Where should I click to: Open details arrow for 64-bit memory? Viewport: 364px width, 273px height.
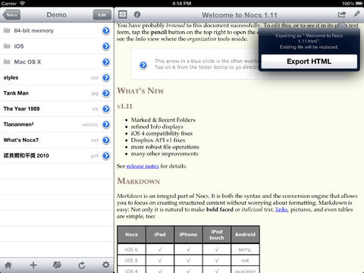pos(106,31)
